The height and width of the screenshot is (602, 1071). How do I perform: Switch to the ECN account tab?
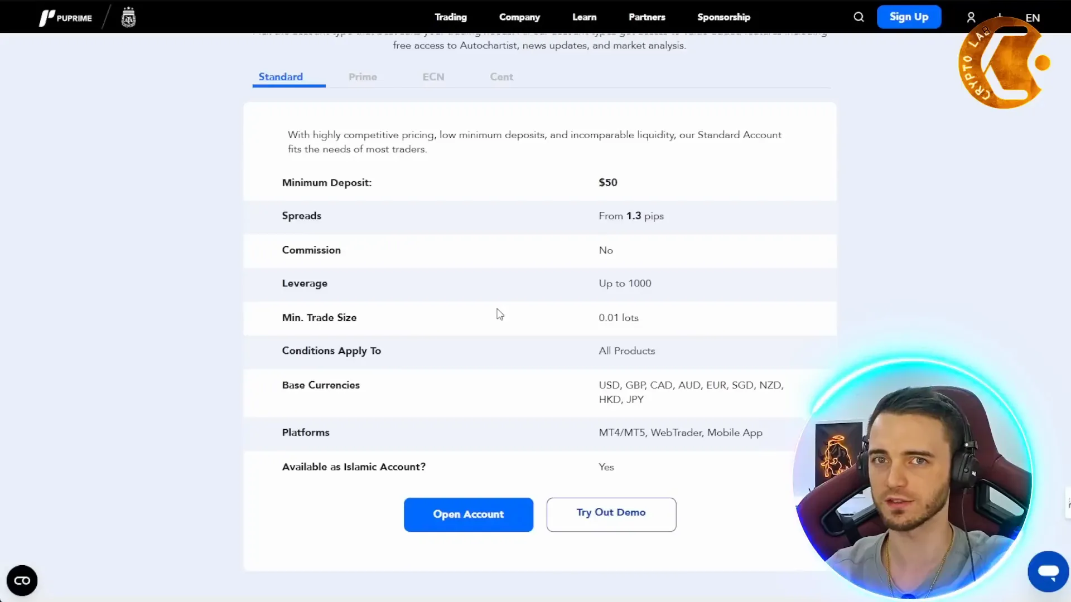pyautogui.click(x=433, y=77)
